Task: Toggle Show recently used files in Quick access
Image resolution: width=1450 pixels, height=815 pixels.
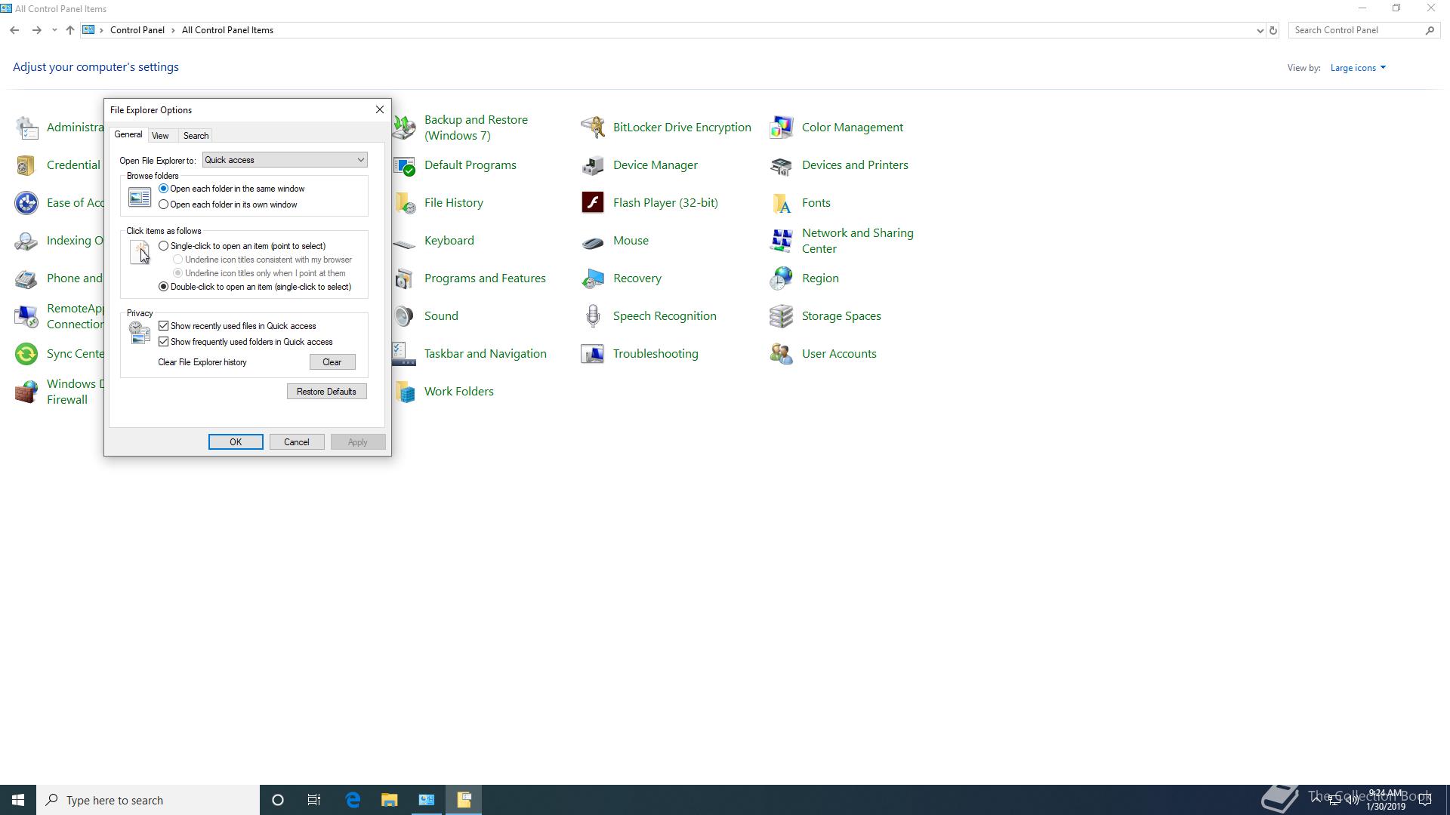Action: (237, 326)
